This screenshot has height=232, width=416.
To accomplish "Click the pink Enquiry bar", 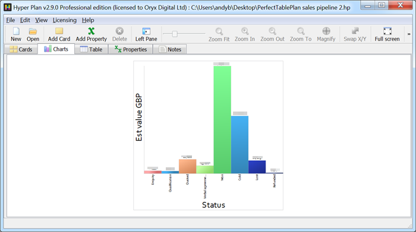I will [153, 172].
